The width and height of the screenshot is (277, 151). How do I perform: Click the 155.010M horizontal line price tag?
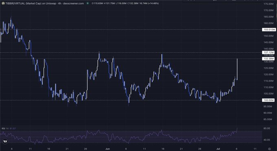pos(269,30)
